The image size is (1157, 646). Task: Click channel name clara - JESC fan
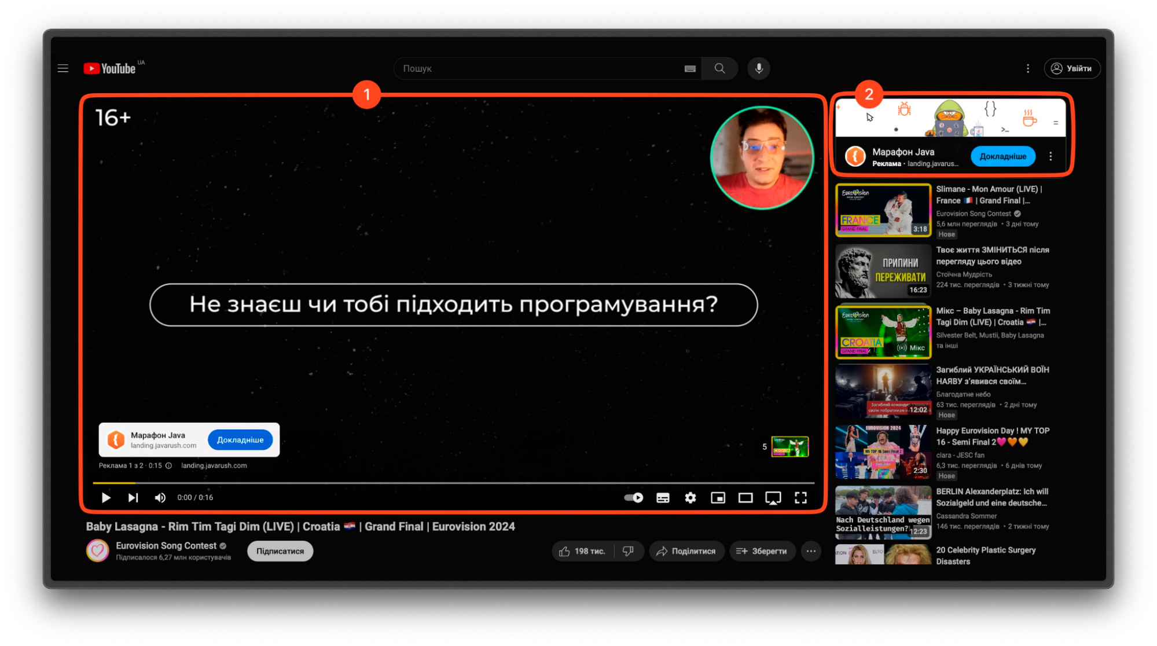961,455
